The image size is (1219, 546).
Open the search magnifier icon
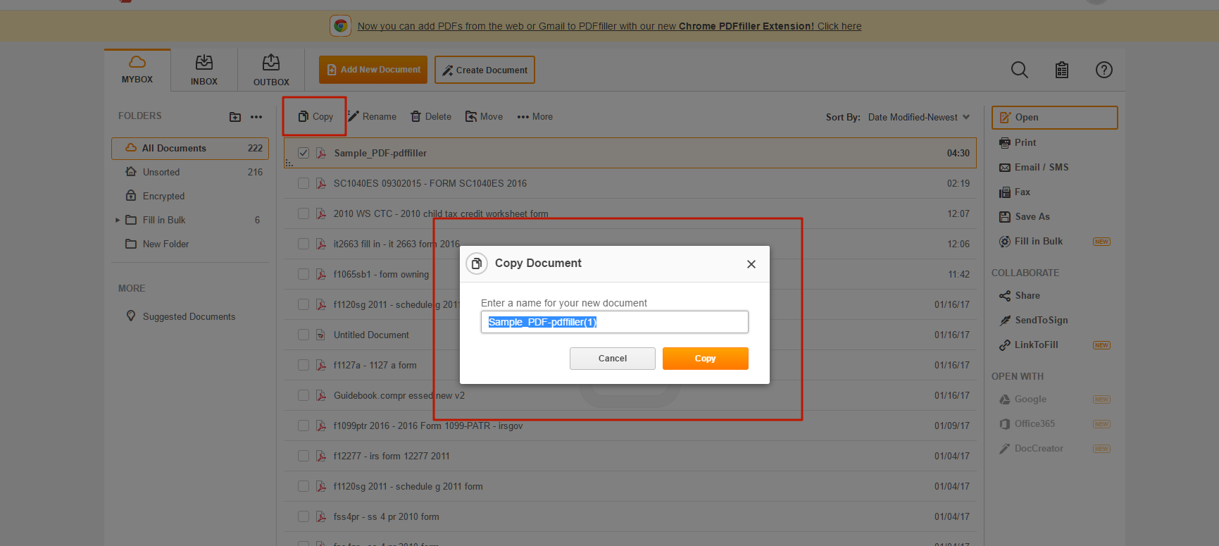[x=1019, y=70]
